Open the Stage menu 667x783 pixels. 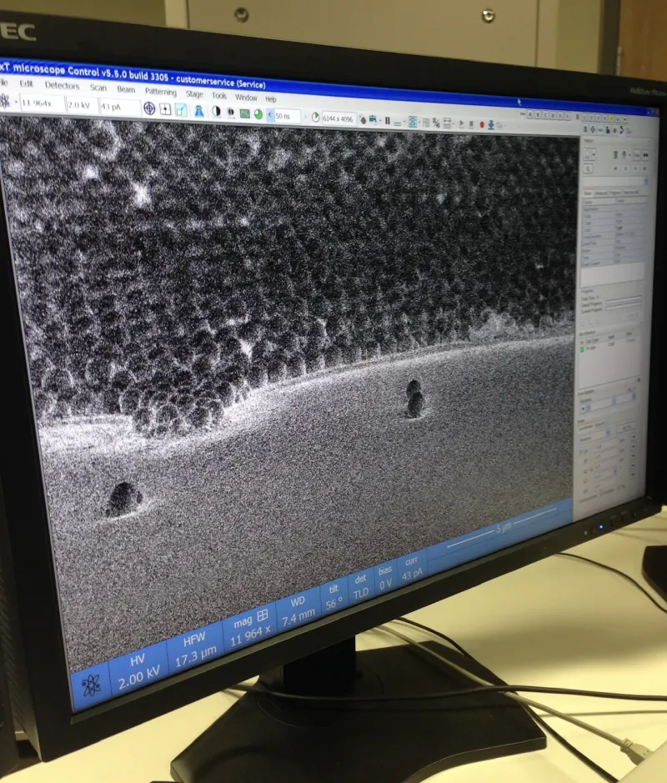tap(194, 94)
